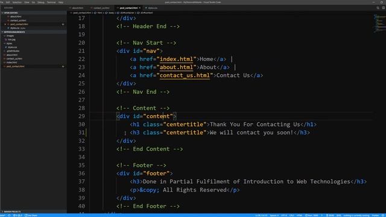Click the line and column indicator in status bar
This screenshot has width=386, height=217.
[261, 215]
